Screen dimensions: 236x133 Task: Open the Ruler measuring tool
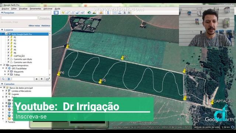point(108,13)
